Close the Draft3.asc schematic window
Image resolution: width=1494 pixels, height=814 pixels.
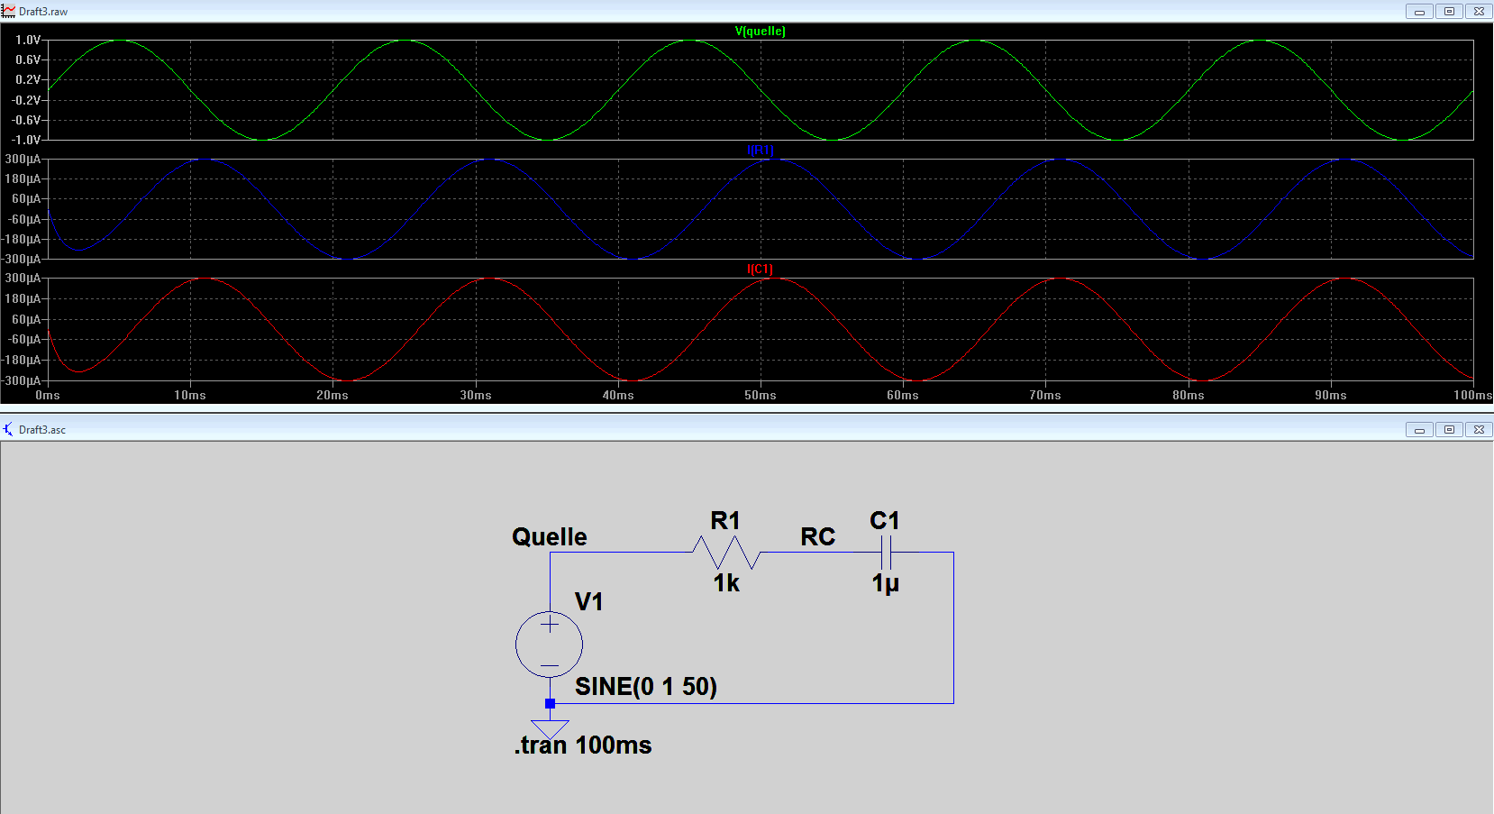click(x=1479, y=430)
